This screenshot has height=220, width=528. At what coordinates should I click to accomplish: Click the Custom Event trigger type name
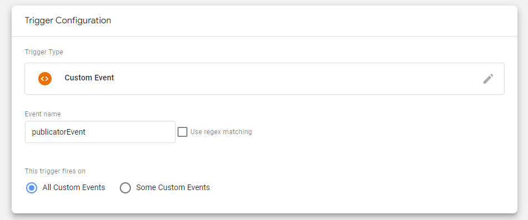(x=89, y=78)
